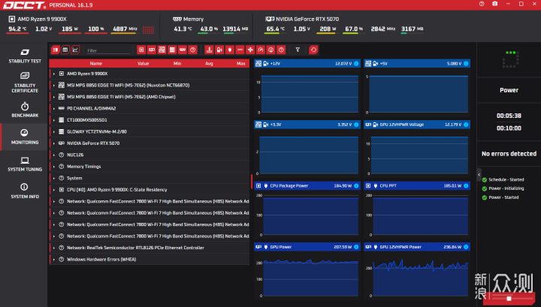Expand MSI MPG B850 AMD Chipset row

(x=54, y=97)
